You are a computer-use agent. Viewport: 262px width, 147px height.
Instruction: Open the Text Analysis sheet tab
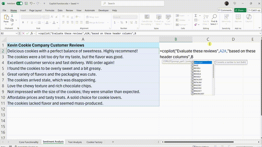[x=75, y=142]
